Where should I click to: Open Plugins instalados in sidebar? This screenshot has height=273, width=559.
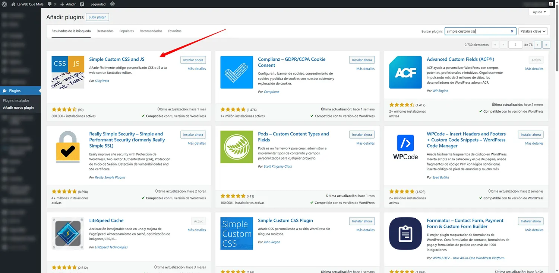coord(16,100)
